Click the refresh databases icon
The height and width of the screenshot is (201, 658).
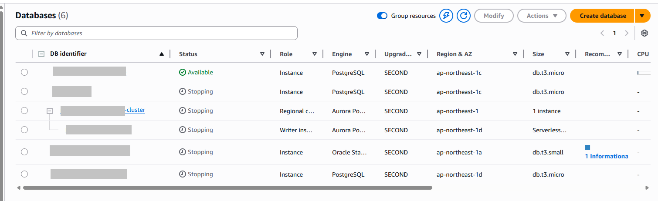coord(464,16)
